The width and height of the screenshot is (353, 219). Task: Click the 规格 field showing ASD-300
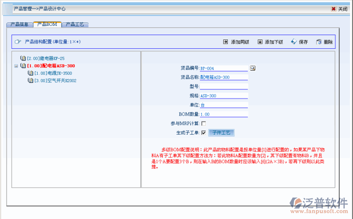[x=223, y=96]
